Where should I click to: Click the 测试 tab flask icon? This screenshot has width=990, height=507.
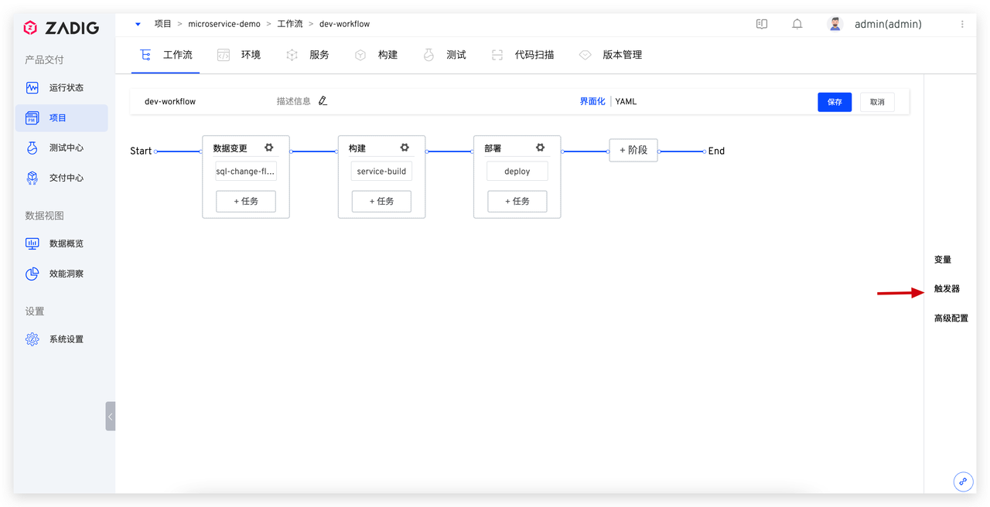(428, 55)
